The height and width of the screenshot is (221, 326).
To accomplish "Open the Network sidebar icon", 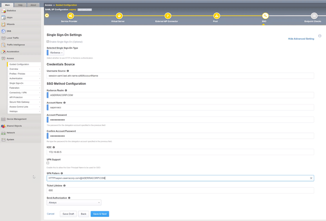I will (x=3, y=133).
